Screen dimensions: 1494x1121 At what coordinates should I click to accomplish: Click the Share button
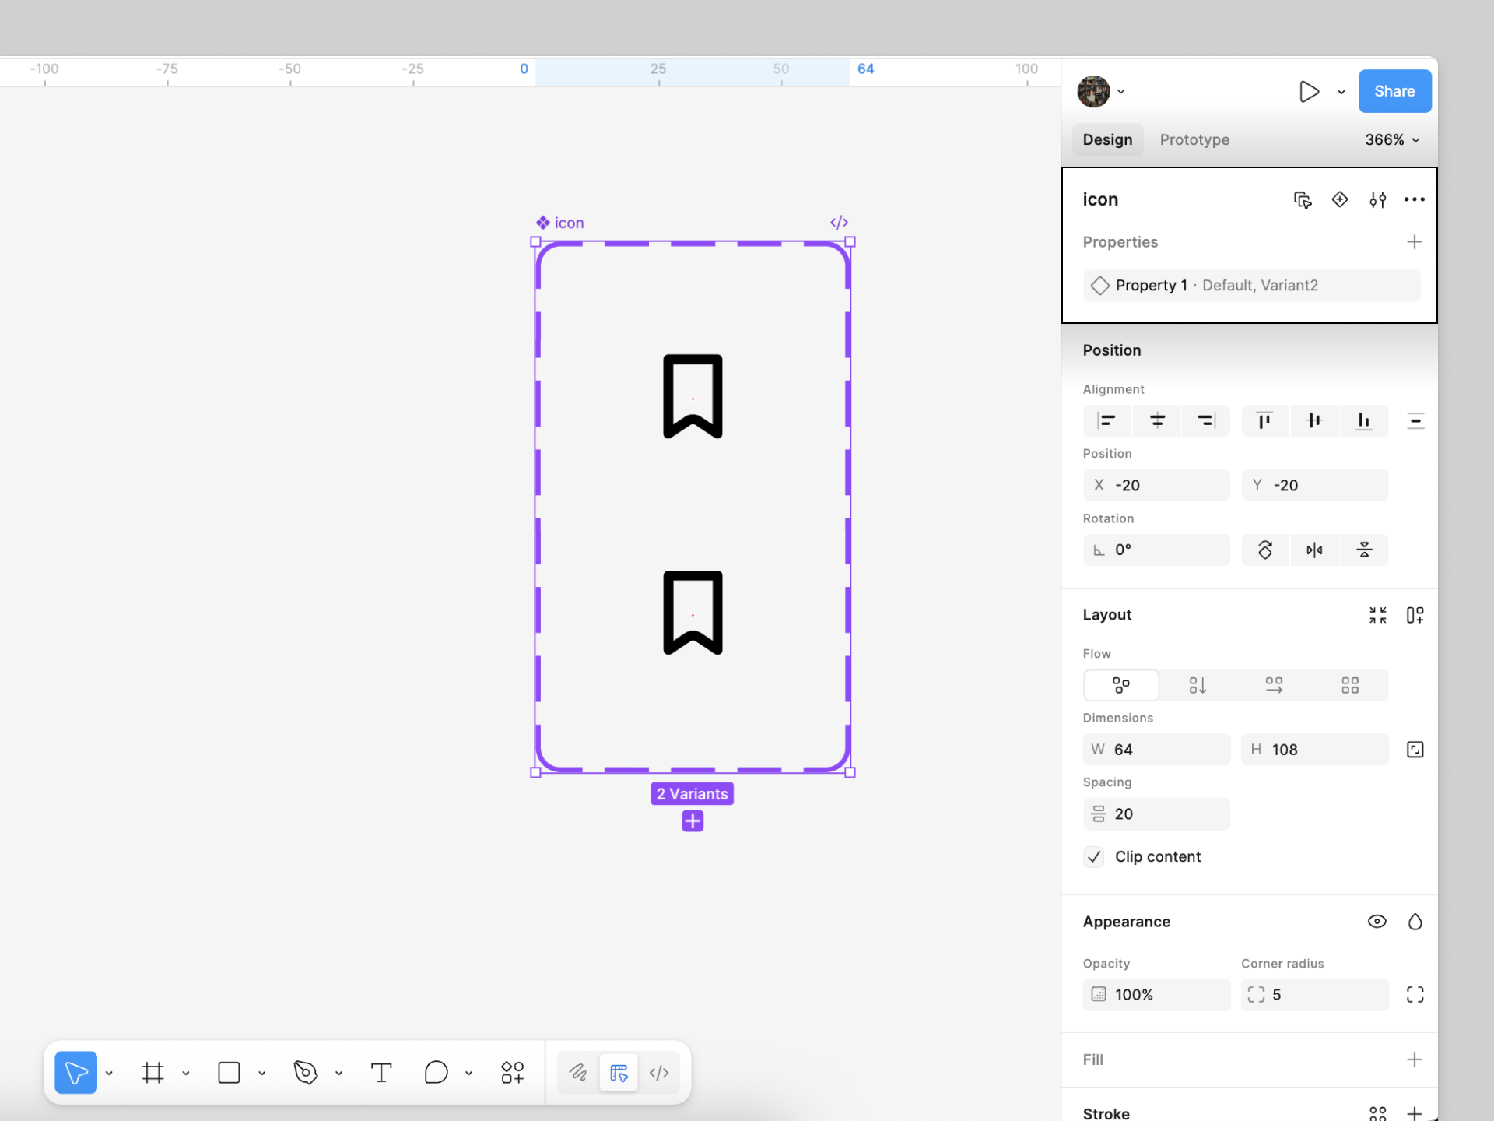(1394, 91)
